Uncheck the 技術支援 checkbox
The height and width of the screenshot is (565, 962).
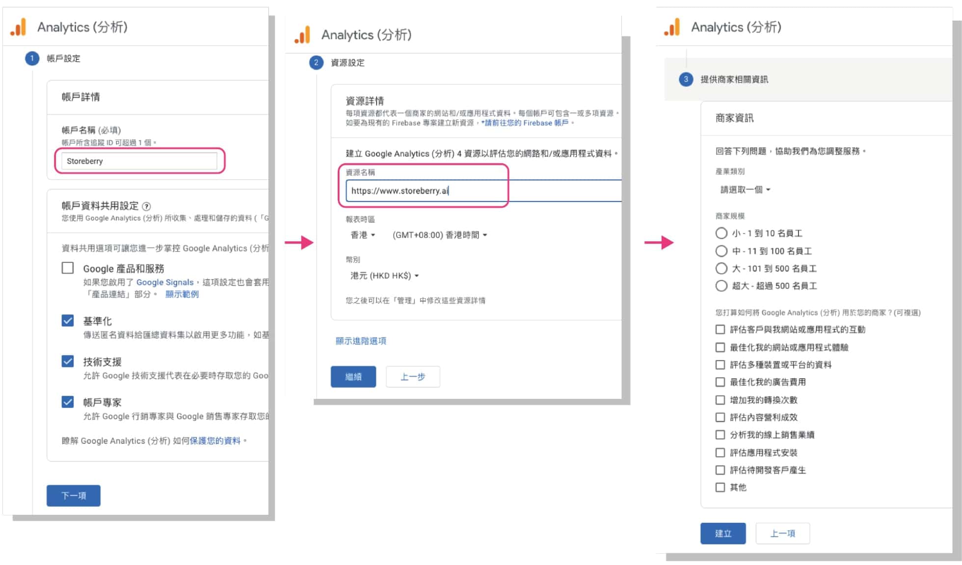[68, 361]
